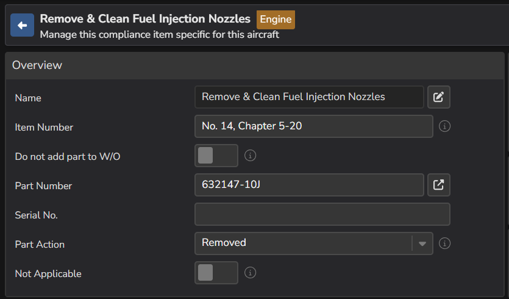Toggle the Not Applicable switch

click(x=216, y=273)
